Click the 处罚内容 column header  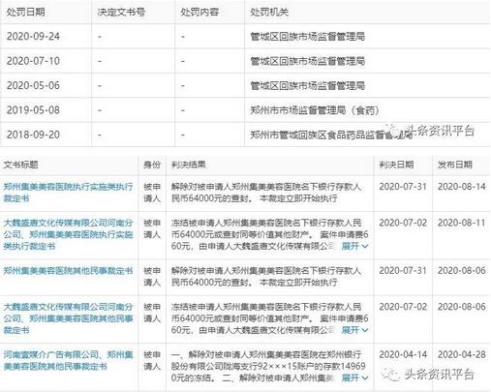199,13
